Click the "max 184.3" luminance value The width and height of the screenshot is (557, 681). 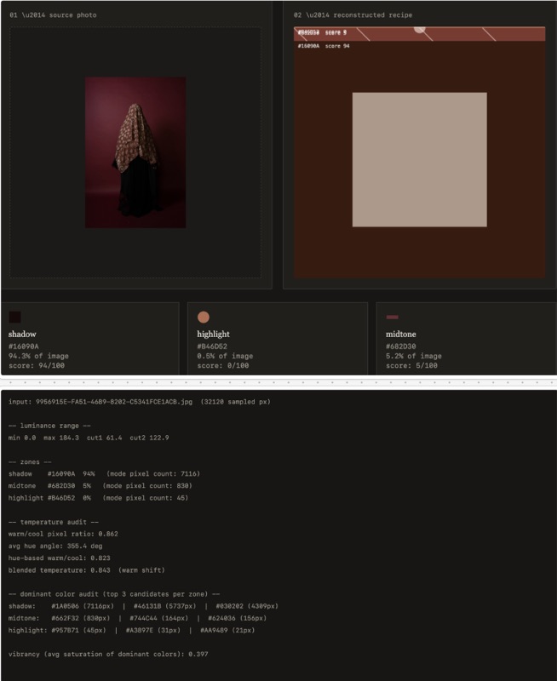[61, 438]
